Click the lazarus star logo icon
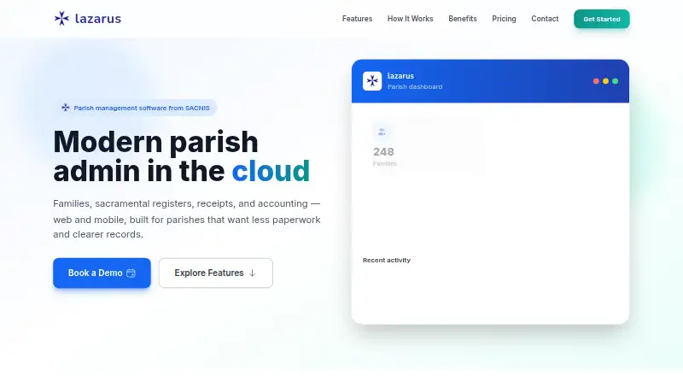This screenshot has height=376, width=683. [x=61, y=18]
